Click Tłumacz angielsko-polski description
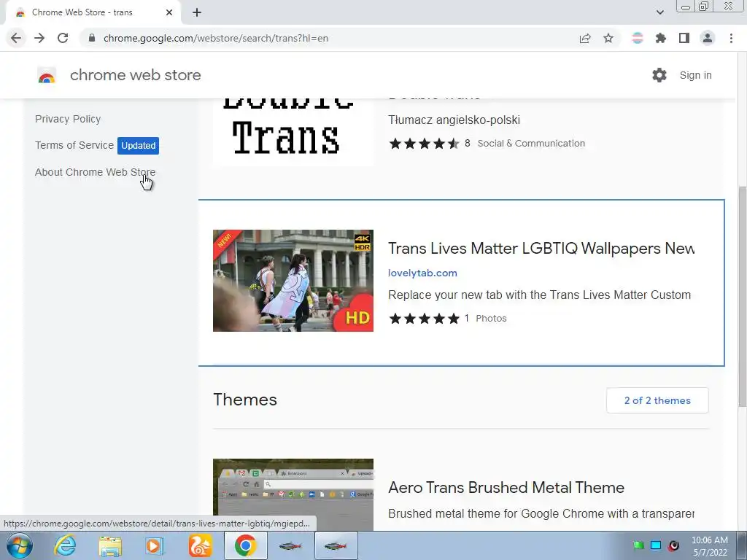Screen dimensions: 747x560 pos(454,120)
